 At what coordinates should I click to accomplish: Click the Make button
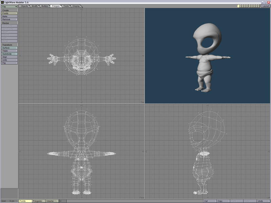[x=9, y=16]
